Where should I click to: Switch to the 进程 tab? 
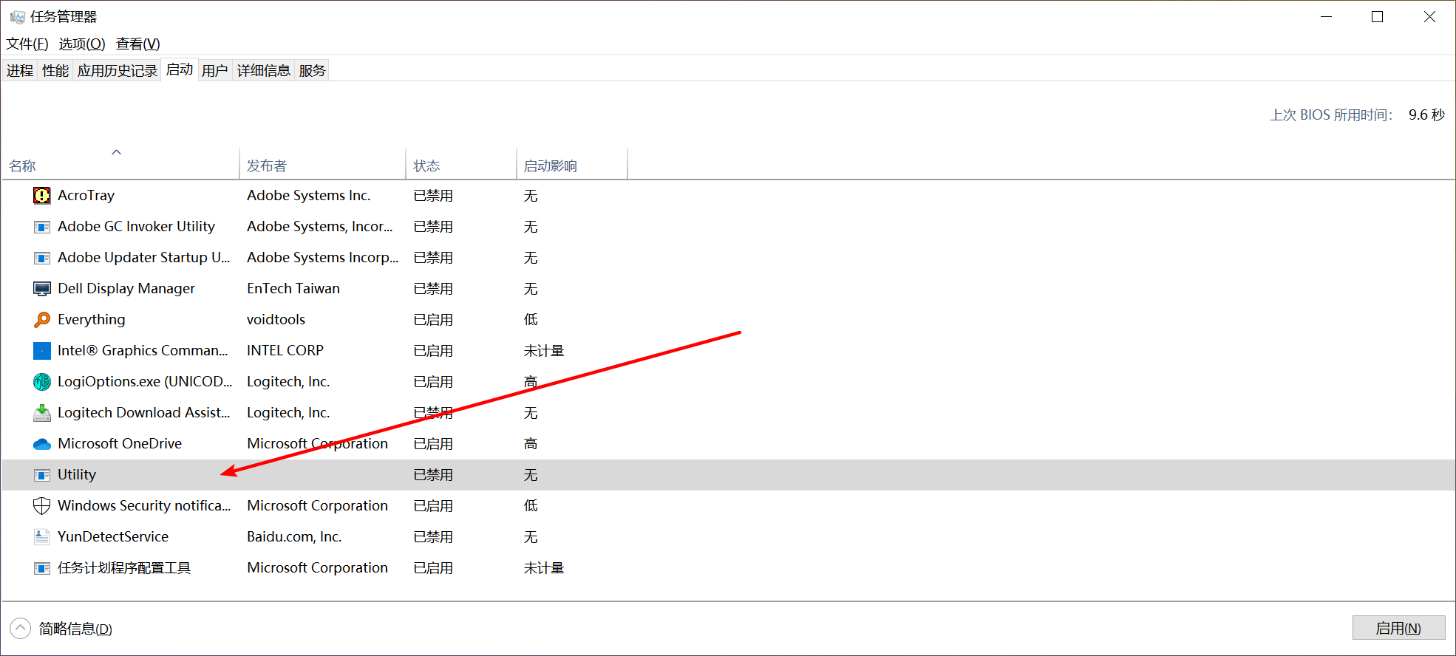pyautogui.click(x=20, y=70)
